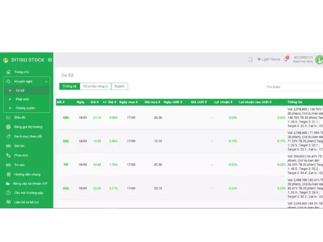Sort by Lợi nhuận cao nhất column
This screenshot has width=323, height=242.
(x=255, y=102)
